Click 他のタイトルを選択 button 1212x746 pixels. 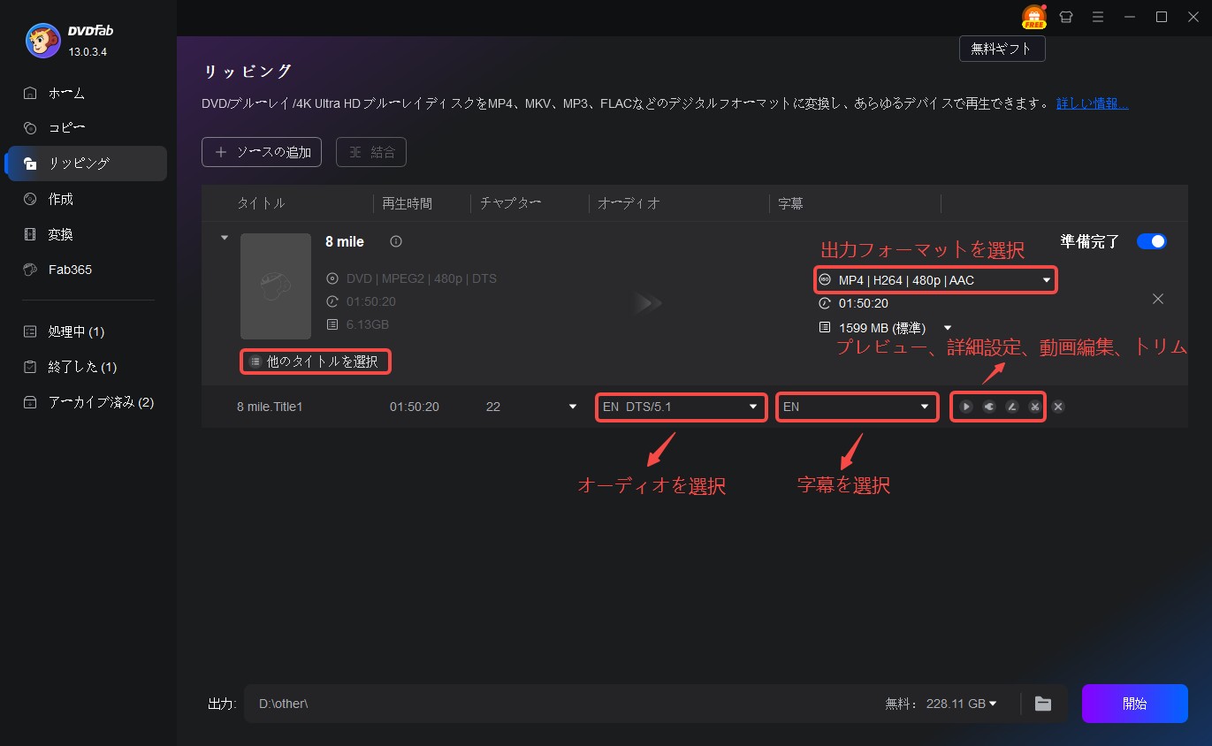point(316,362)
